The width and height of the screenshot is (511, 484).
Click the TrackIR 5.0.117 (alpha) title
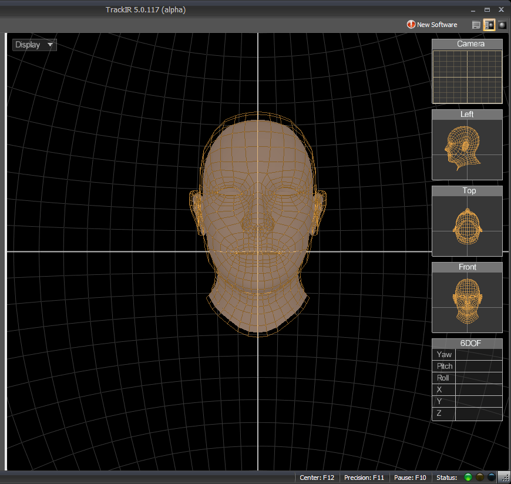click(x=146, y=10)
